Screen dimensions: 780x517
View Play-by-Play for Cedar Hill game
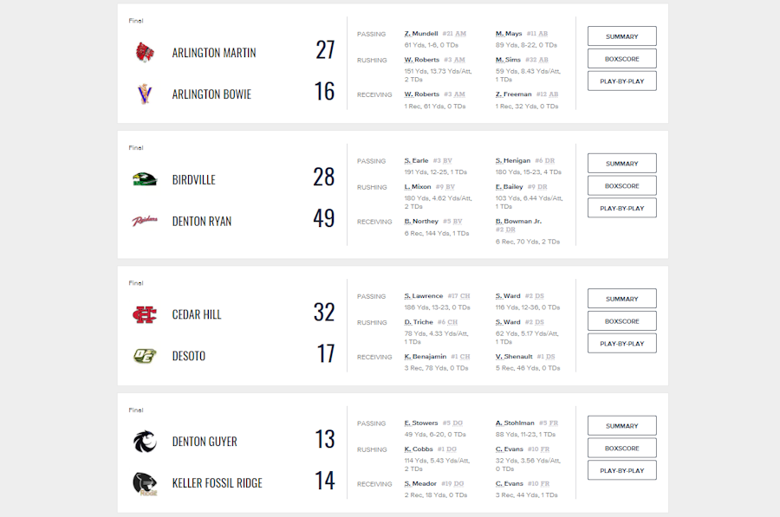(621, 344)
